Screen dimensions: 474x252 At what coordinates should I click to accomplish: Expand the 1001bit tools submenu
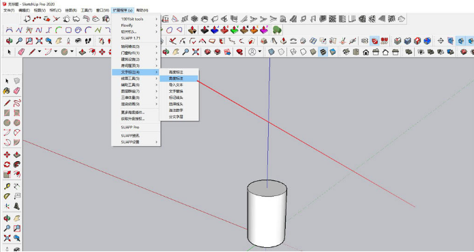pyautogui.click(x=136, y=19)
